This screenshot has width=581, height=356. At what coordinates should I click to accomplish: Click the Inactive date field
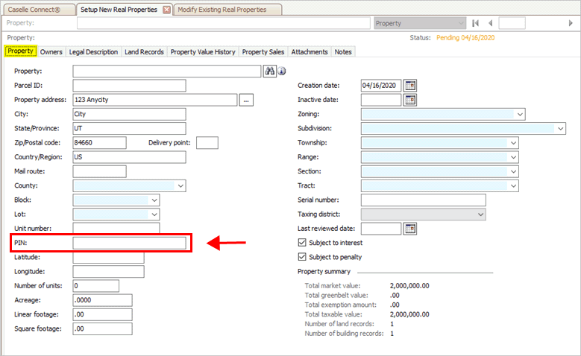click(381, 100)
